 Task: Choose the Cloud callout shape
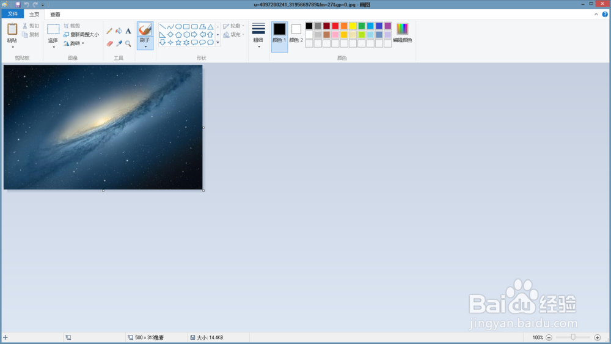[x=210, y=42]
